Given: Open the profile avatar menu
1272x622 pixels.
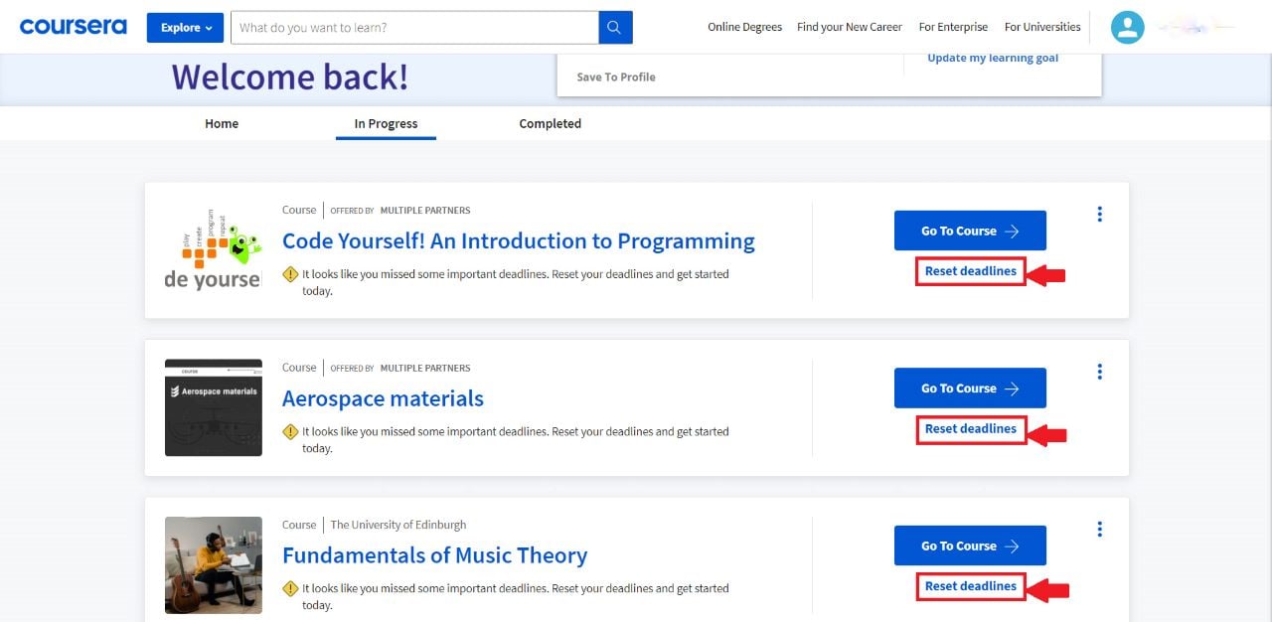Looking at the screenshot, I should tap(1127, 27).
